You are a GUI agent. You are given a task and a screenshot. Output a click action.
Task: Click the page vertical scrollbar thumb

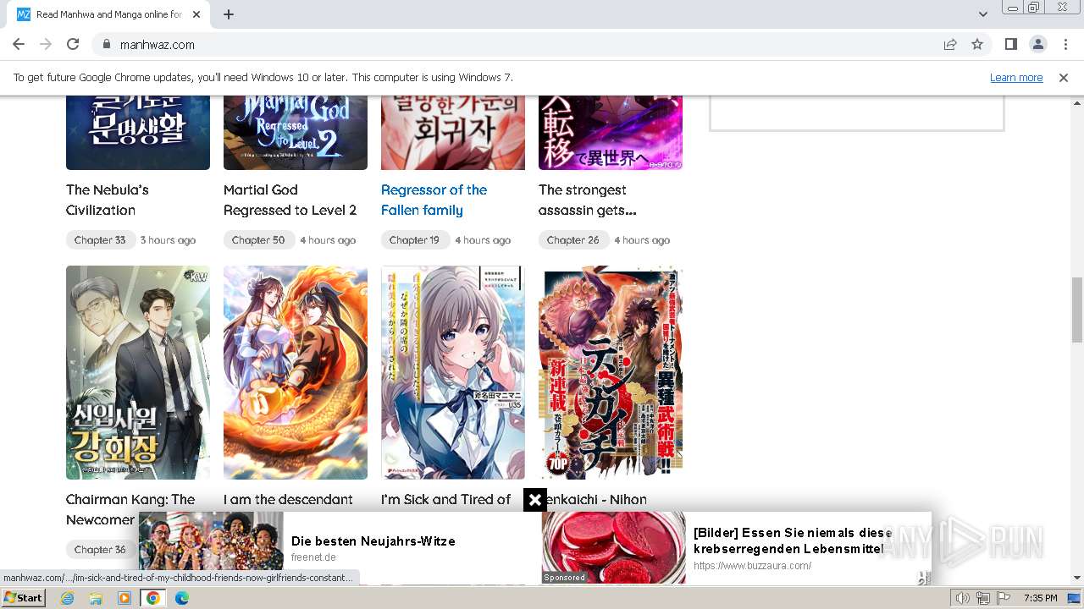[x=1077, y=309]
